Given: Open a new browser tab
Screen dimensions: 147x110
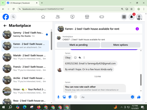Looking at the screenshot, I should click(x=42, y=3).
